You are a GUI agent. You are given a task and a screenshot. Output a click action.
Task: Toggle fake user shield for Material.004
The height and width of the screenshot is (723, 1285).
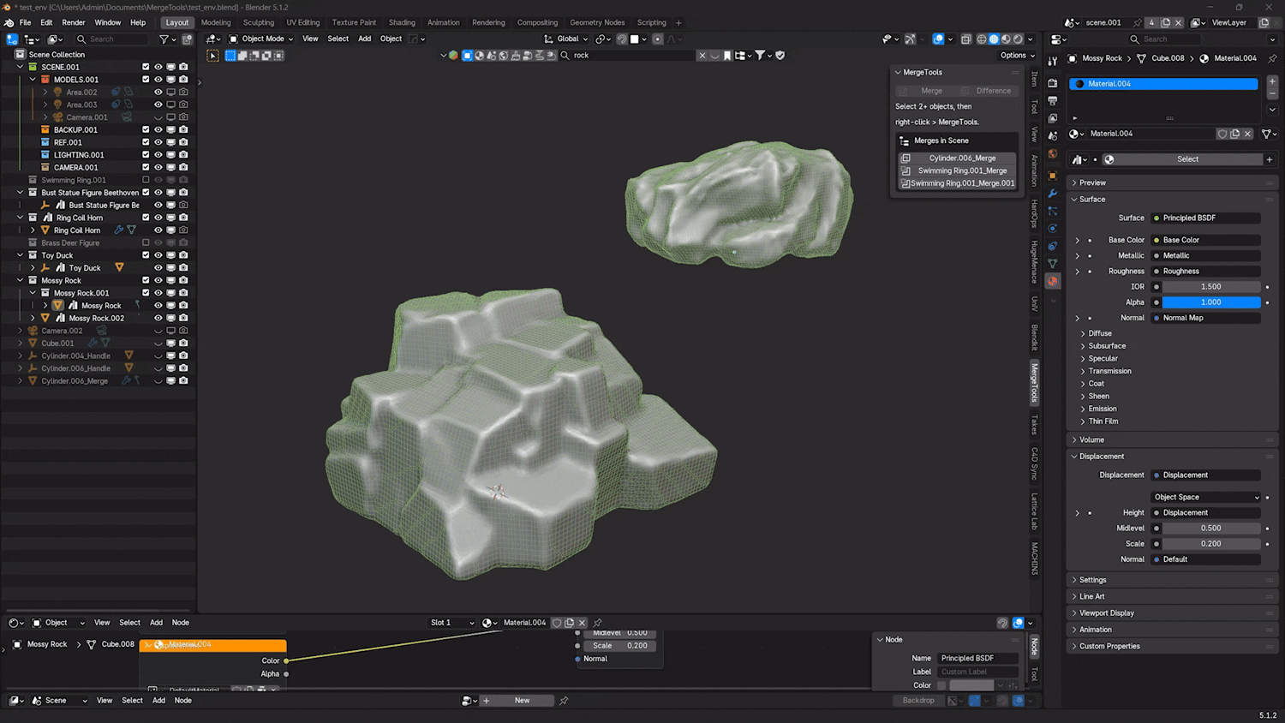coord(1222,134)
